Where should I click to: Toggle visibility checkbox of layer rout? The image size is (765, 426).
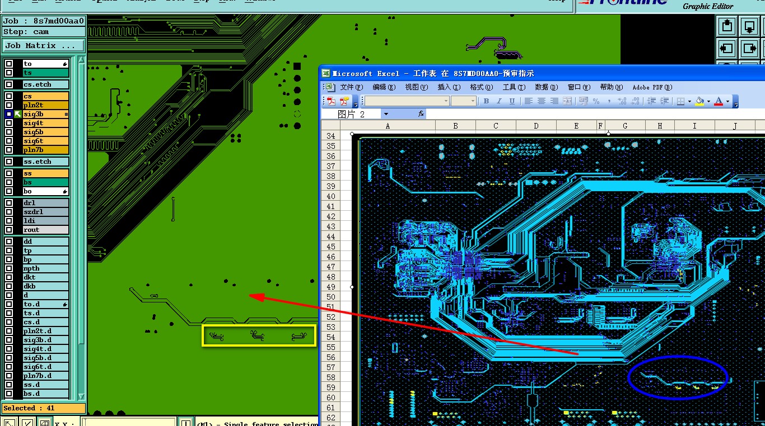[8, 230]
